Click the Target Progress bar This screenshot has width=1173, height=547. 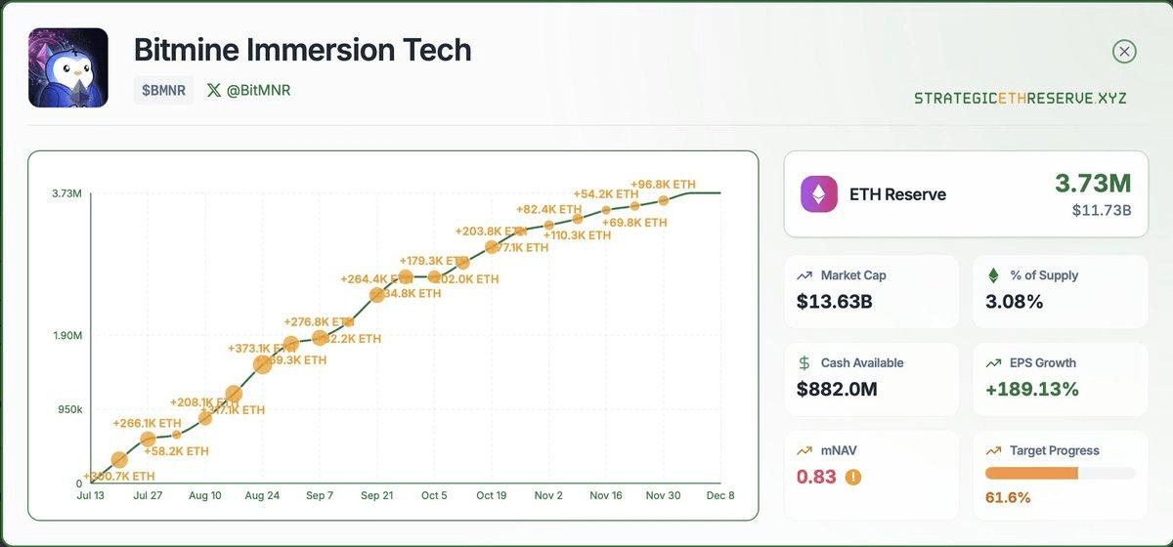coord(1060,473)
